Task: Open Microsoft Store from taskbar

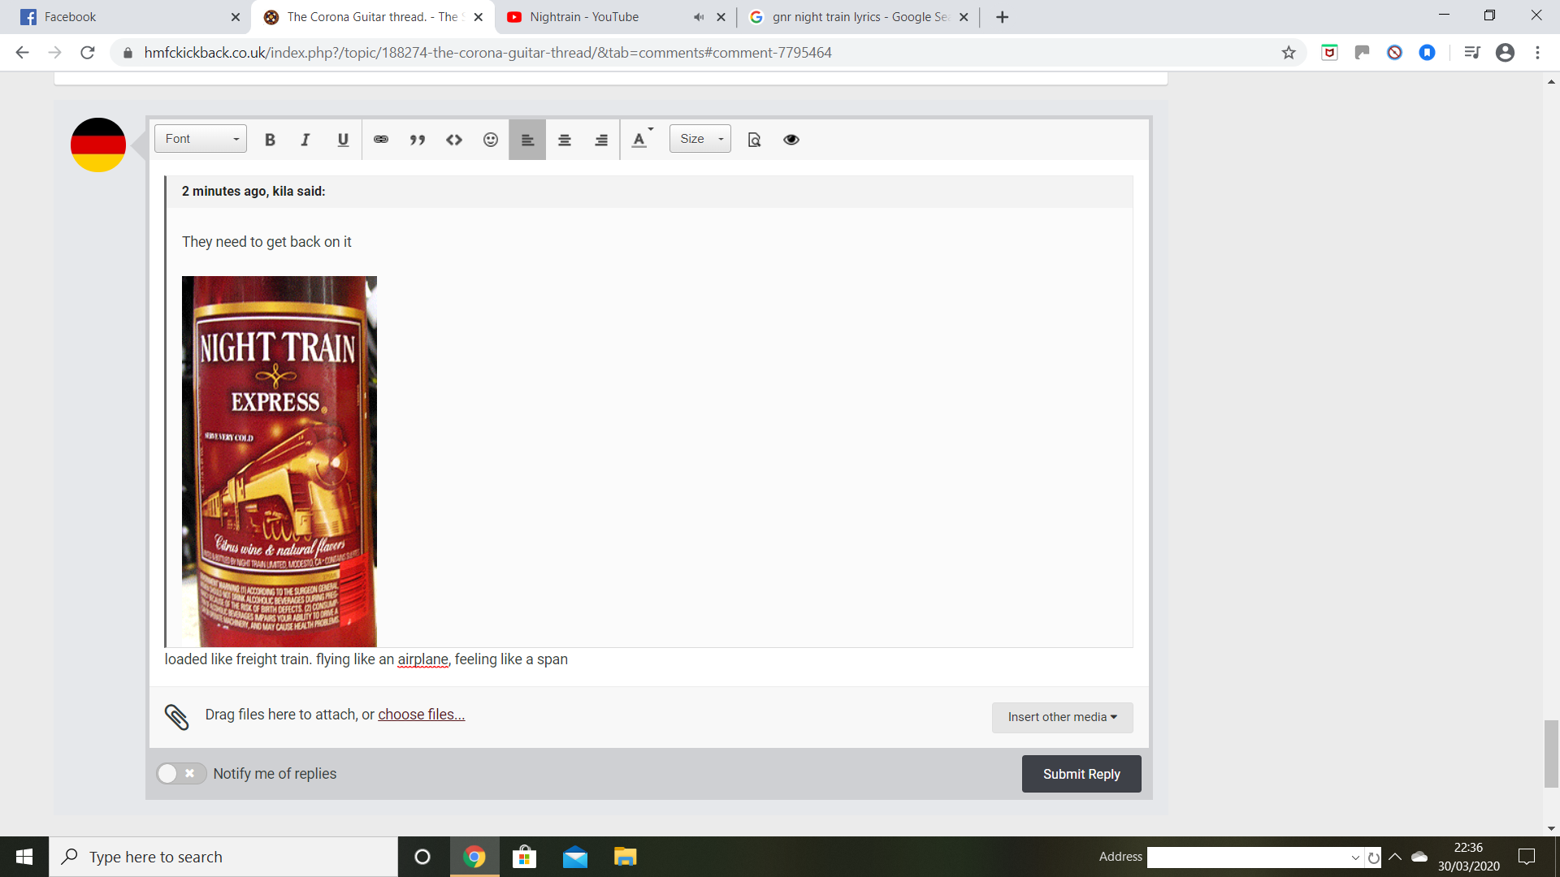Action: pos(525,857)
